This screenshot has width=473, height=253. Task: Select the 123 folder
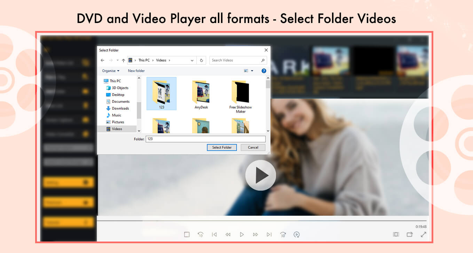[x=161, y=93]
